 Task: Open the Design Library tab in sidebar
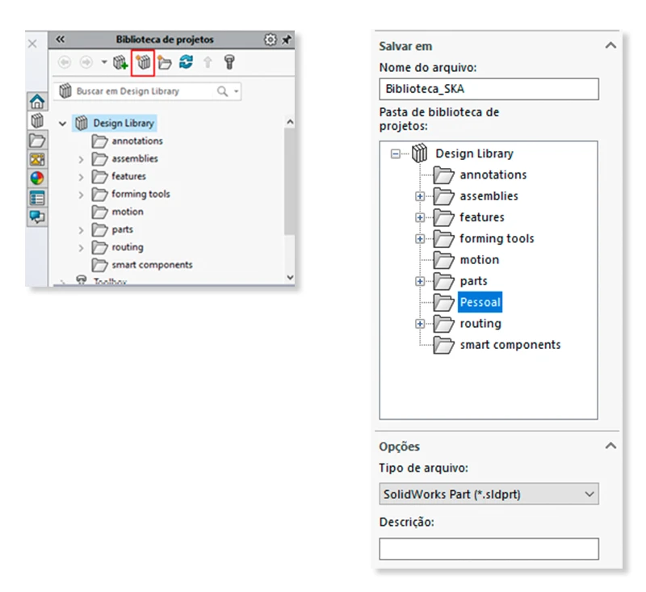pos(37,120)
